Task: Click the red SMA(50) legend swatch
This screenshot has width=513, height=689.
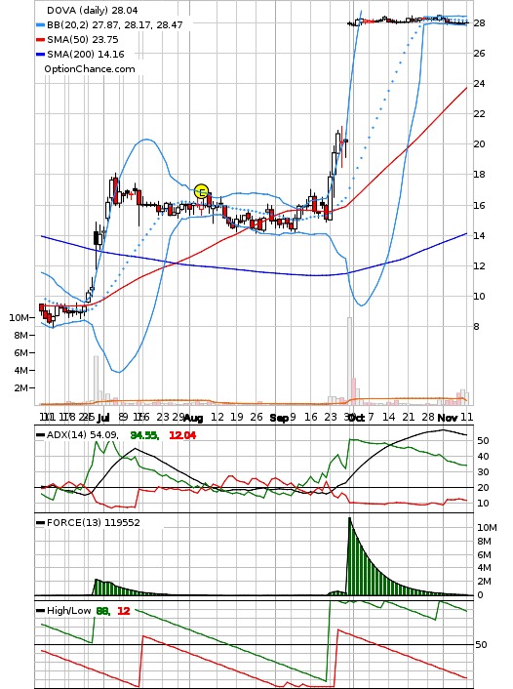Action: tap(40, 40)
